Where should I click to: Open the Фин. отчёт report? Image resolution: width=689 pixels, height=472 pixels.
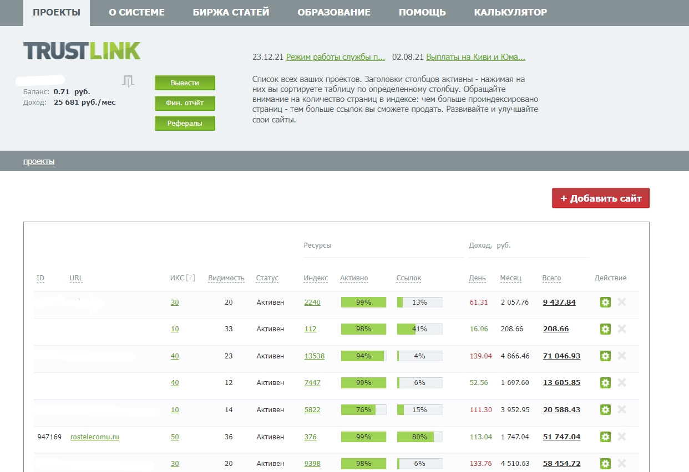[185, 103]
